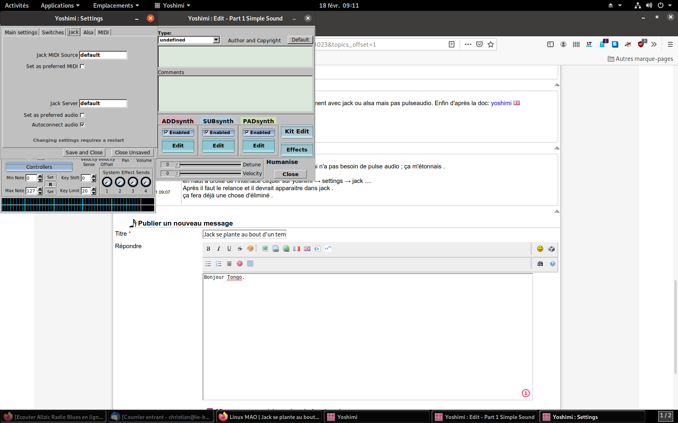Switch to the Alsa settings tab
Screen dimensions: 678x423
click(88, 32)
